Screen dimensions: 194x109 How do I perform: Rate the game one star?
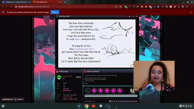[94, 91]
